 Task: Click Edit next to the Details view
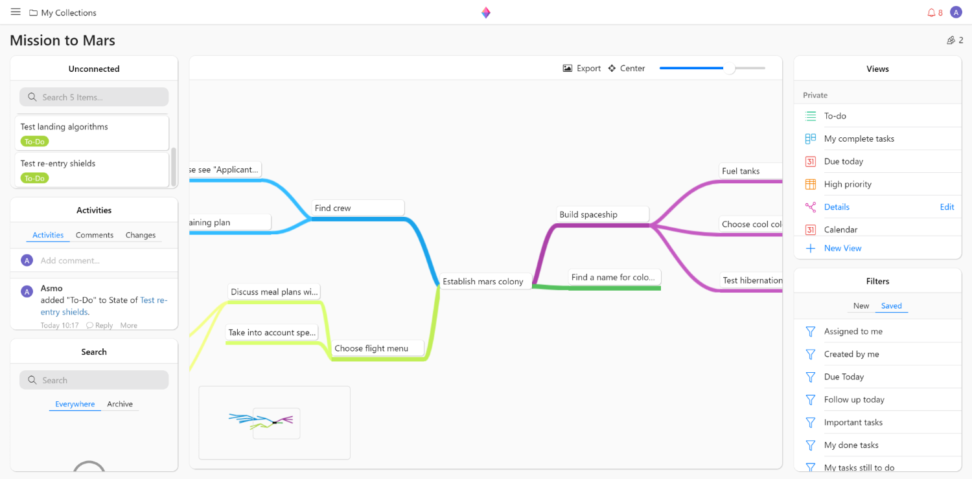tap(947, 206)
